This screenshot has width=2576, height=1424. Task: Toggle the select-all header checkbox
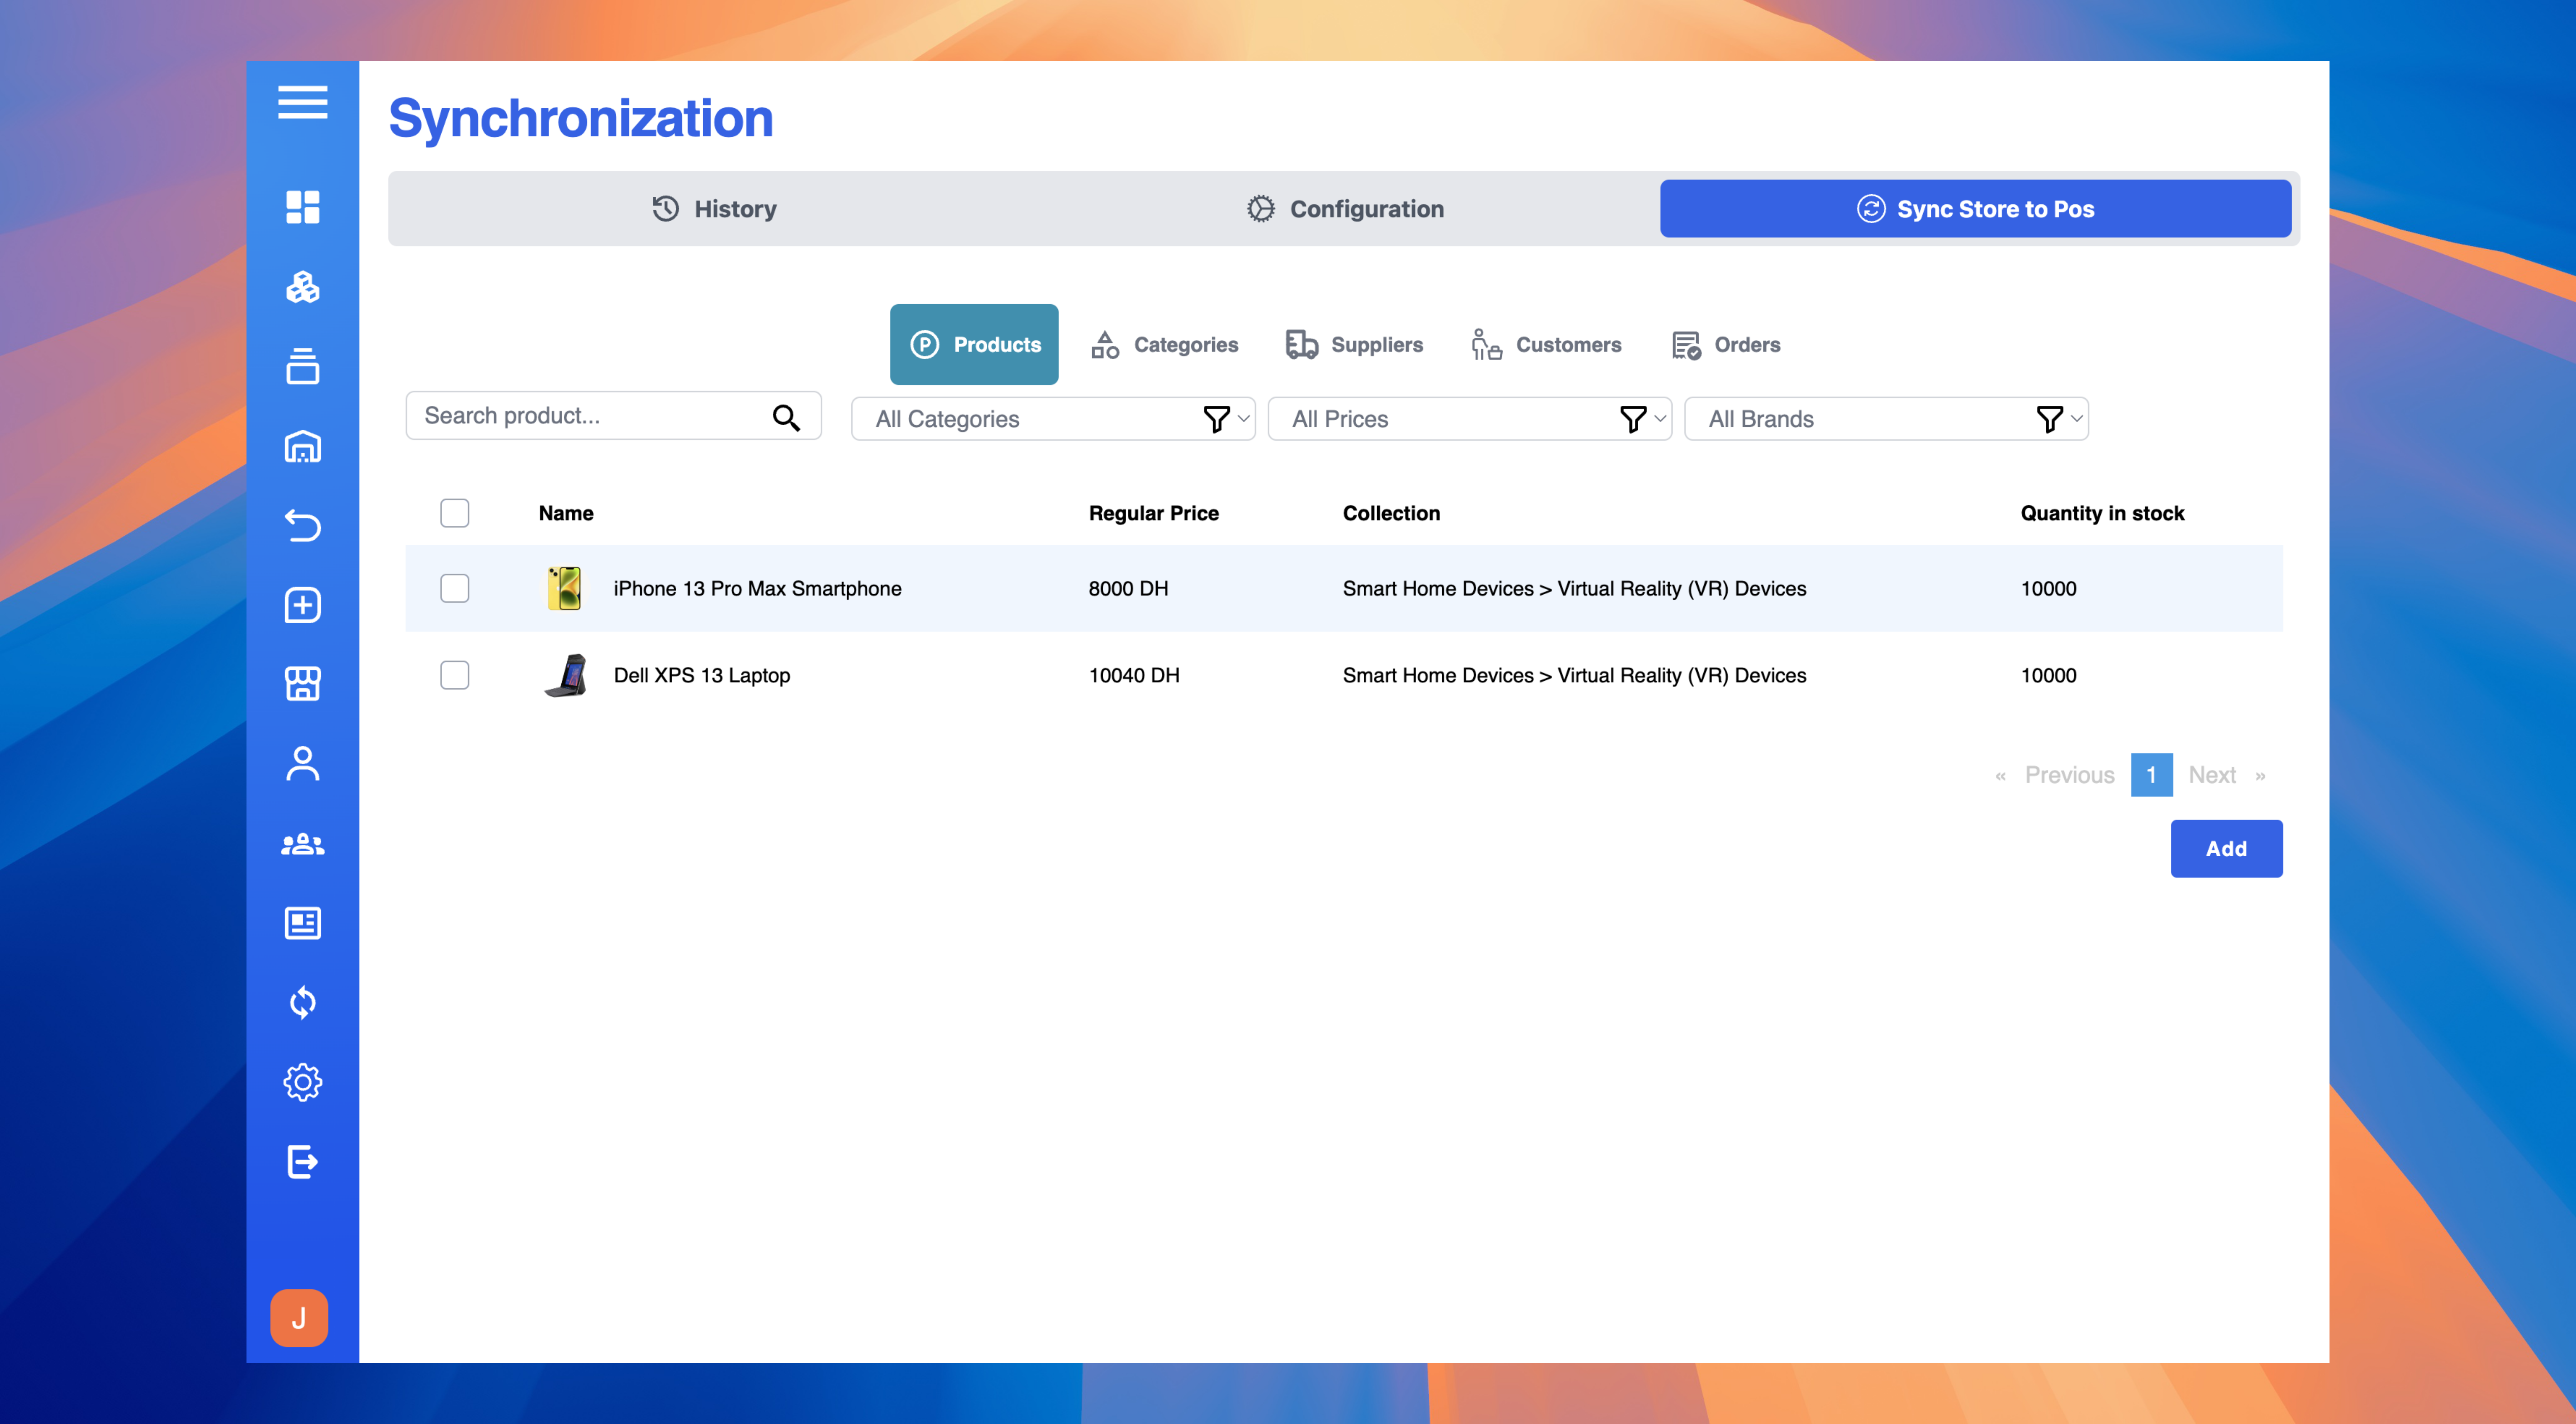454,513
